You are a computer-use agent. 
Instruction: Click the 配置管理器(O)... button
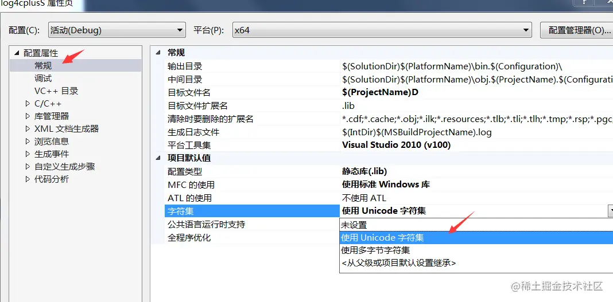point(577,30)
